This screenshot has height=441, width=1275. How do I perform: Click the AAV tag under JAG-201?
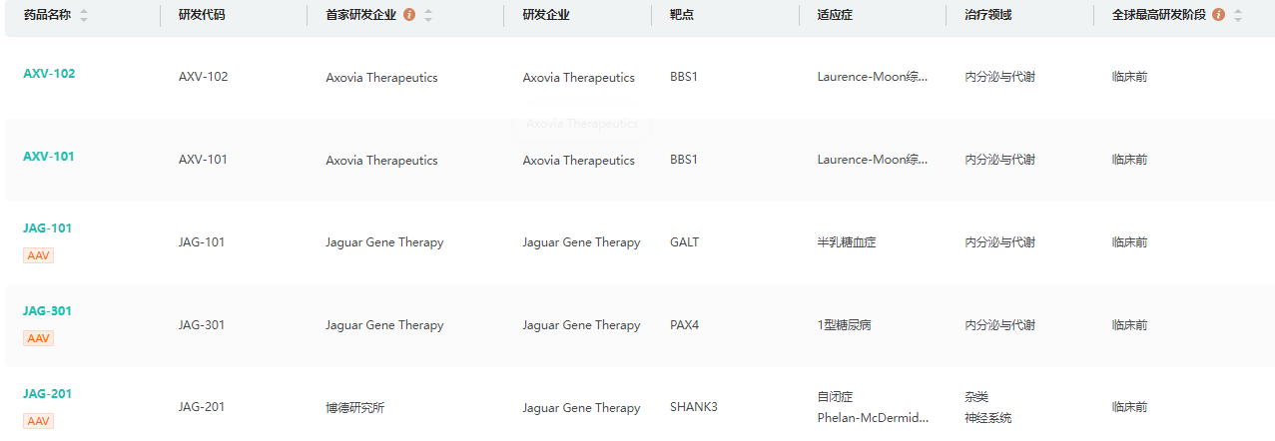pos(38,421)
